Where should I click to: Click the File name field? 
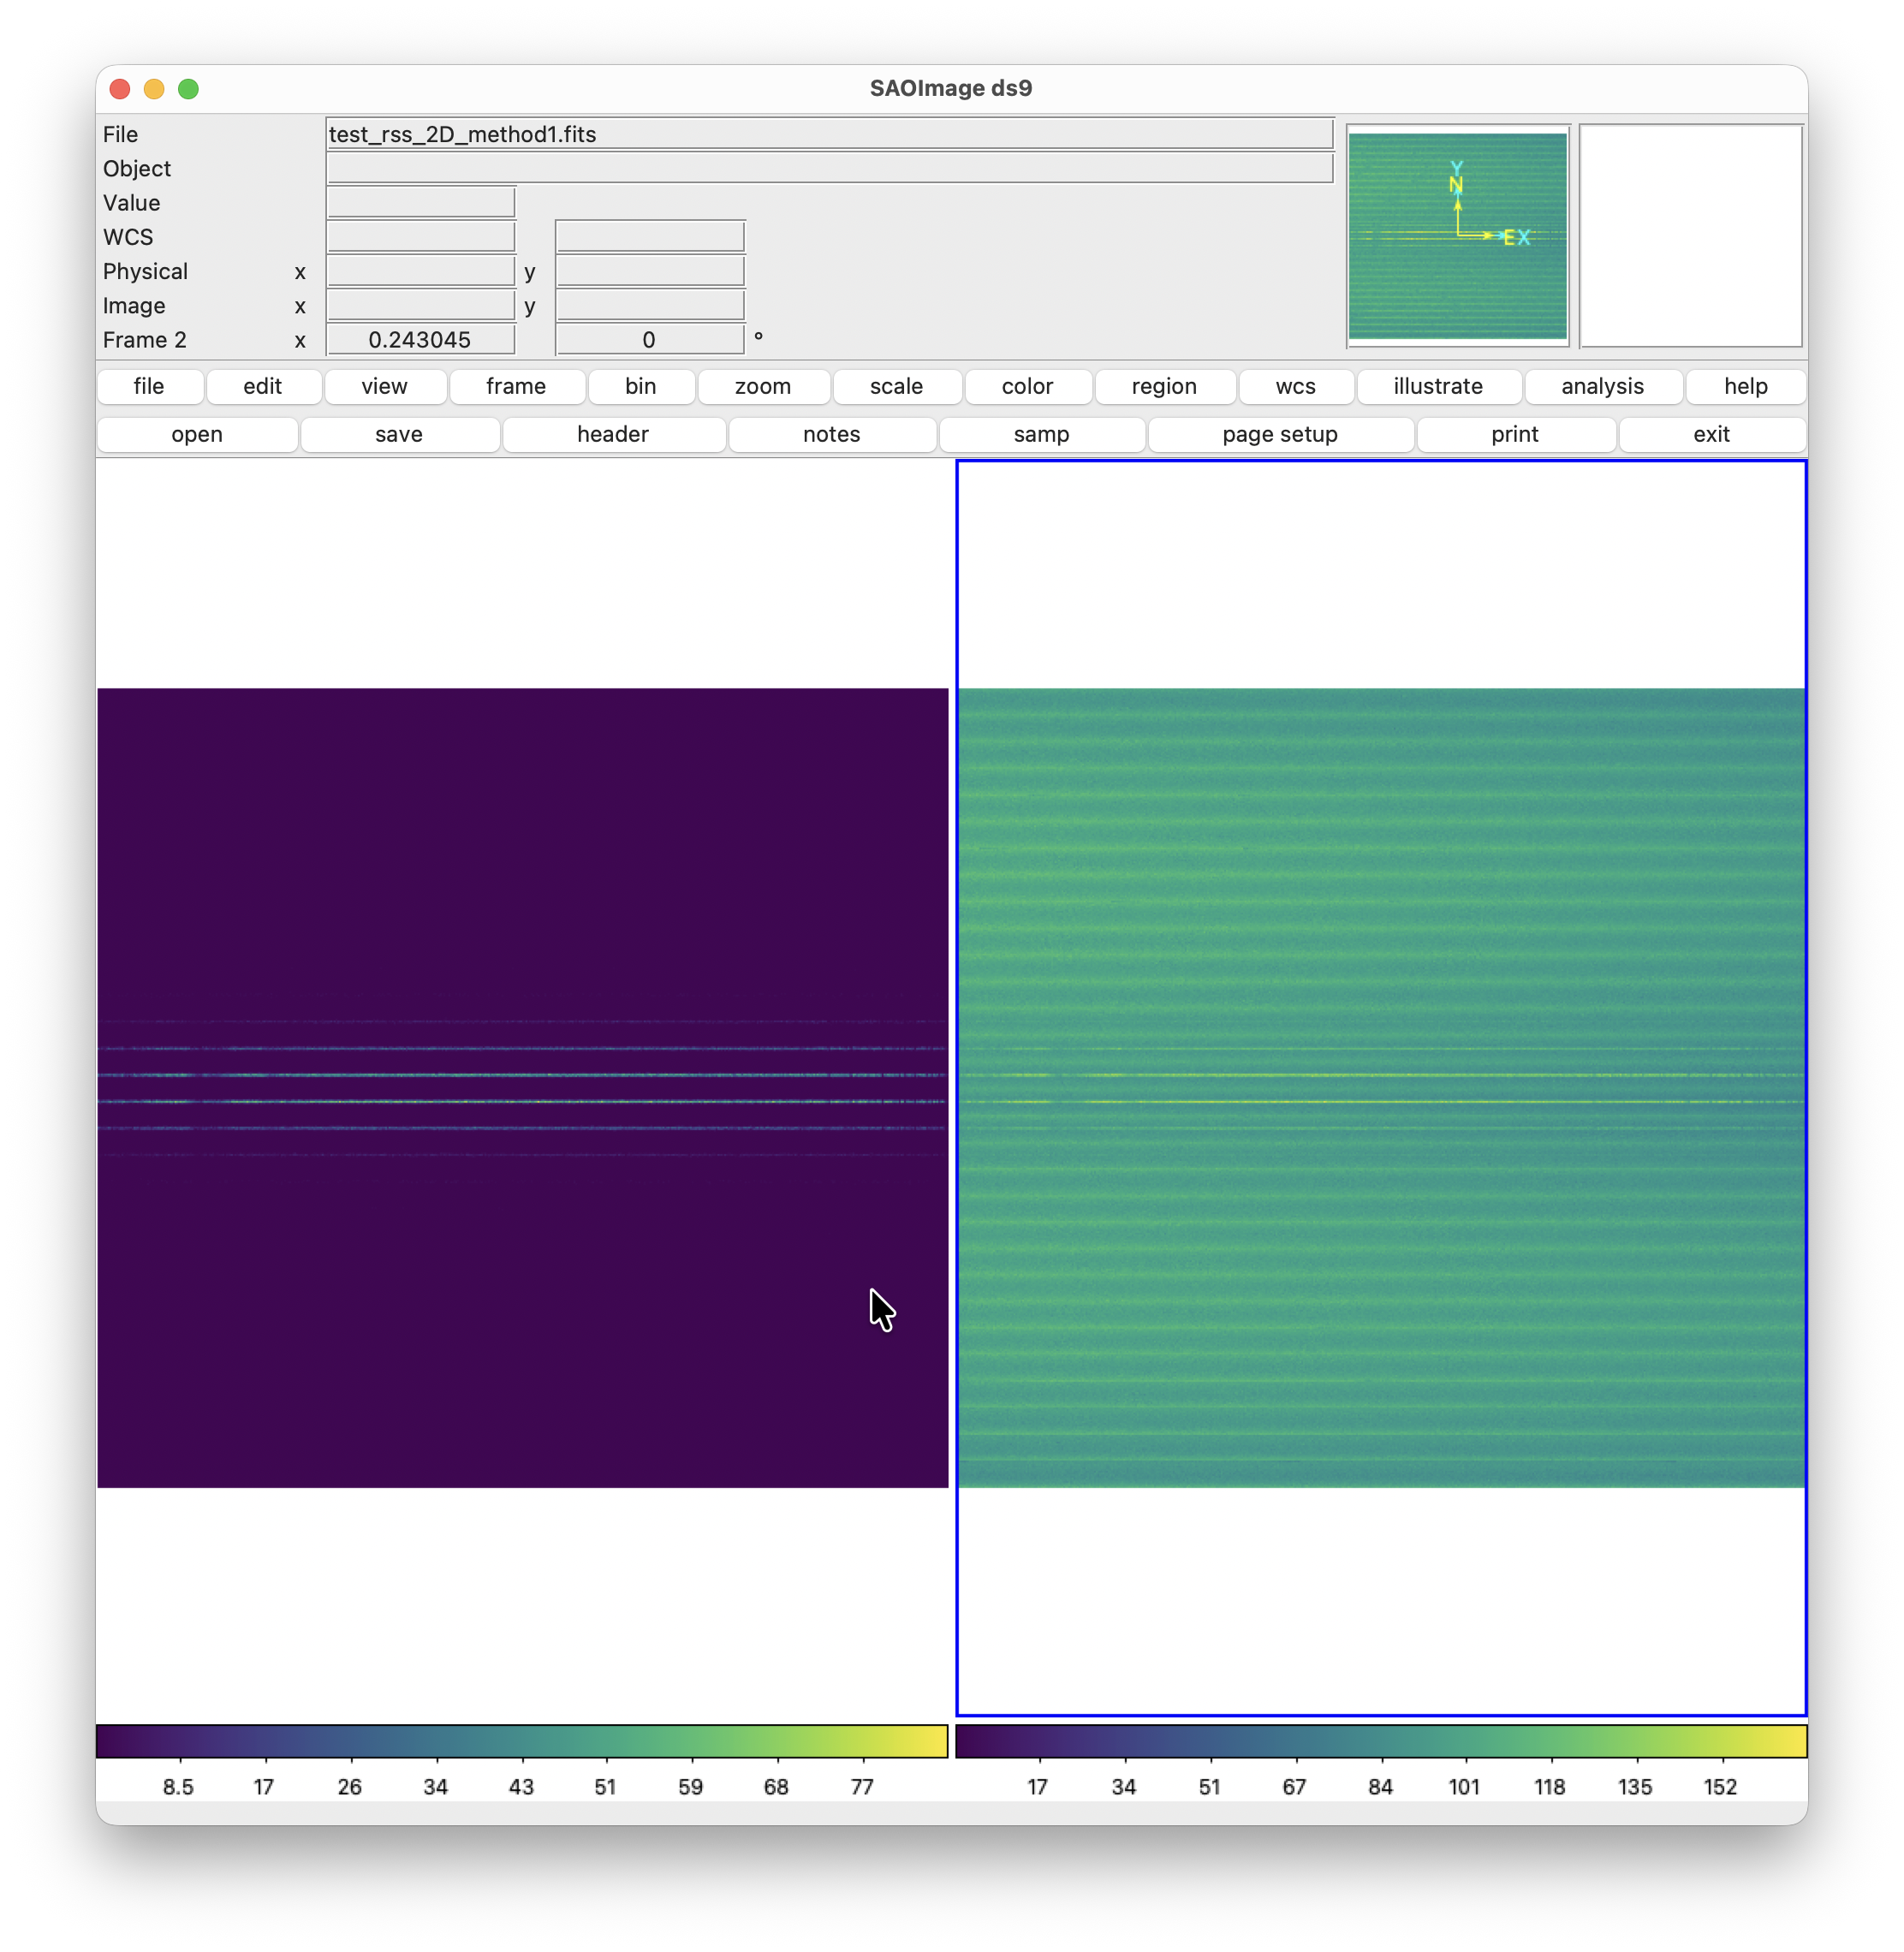tap(829, 134)
